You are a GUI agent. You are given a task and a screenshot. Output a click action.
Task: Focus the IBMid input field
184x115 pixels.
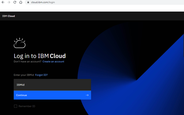coord(52,85)
